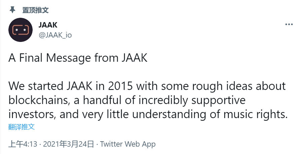Click the @JAAK_io handle
Image resolution: width=301 pixels, height=154 pixels.
click(x=55, y=35)
